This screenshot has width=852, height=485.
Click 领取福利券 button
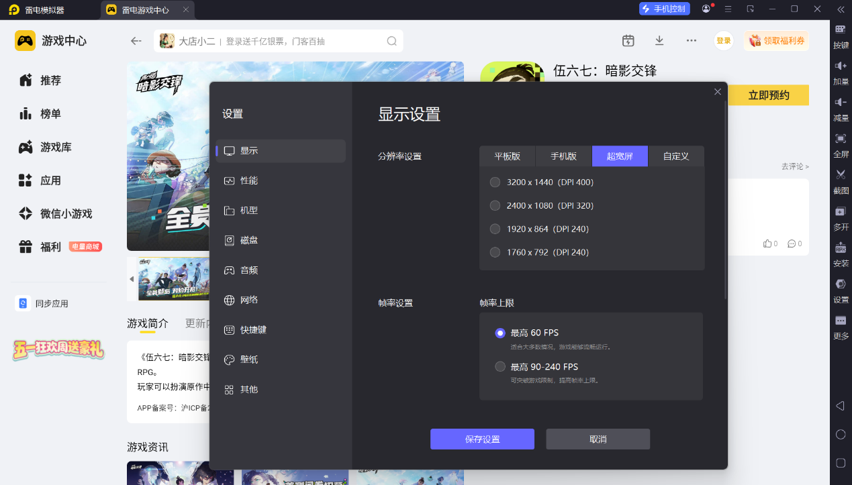pos(776,41)
